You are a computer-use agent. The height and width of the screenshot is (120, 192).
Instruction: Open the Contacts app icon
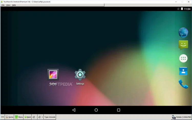click(x=183, y=71)
